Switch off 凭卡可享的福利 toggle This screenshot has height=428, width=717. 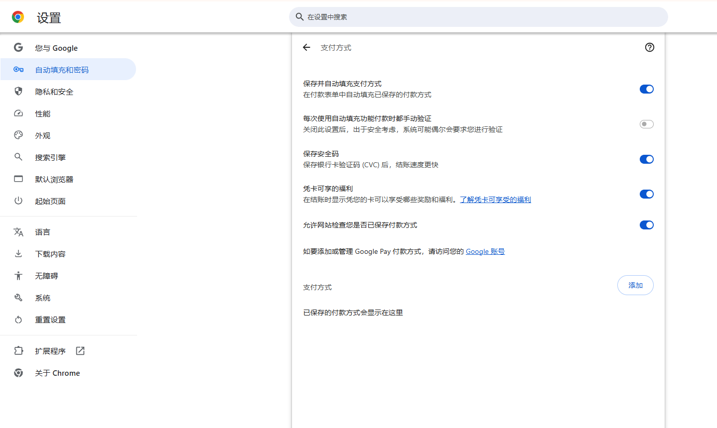tap(646, 194)
